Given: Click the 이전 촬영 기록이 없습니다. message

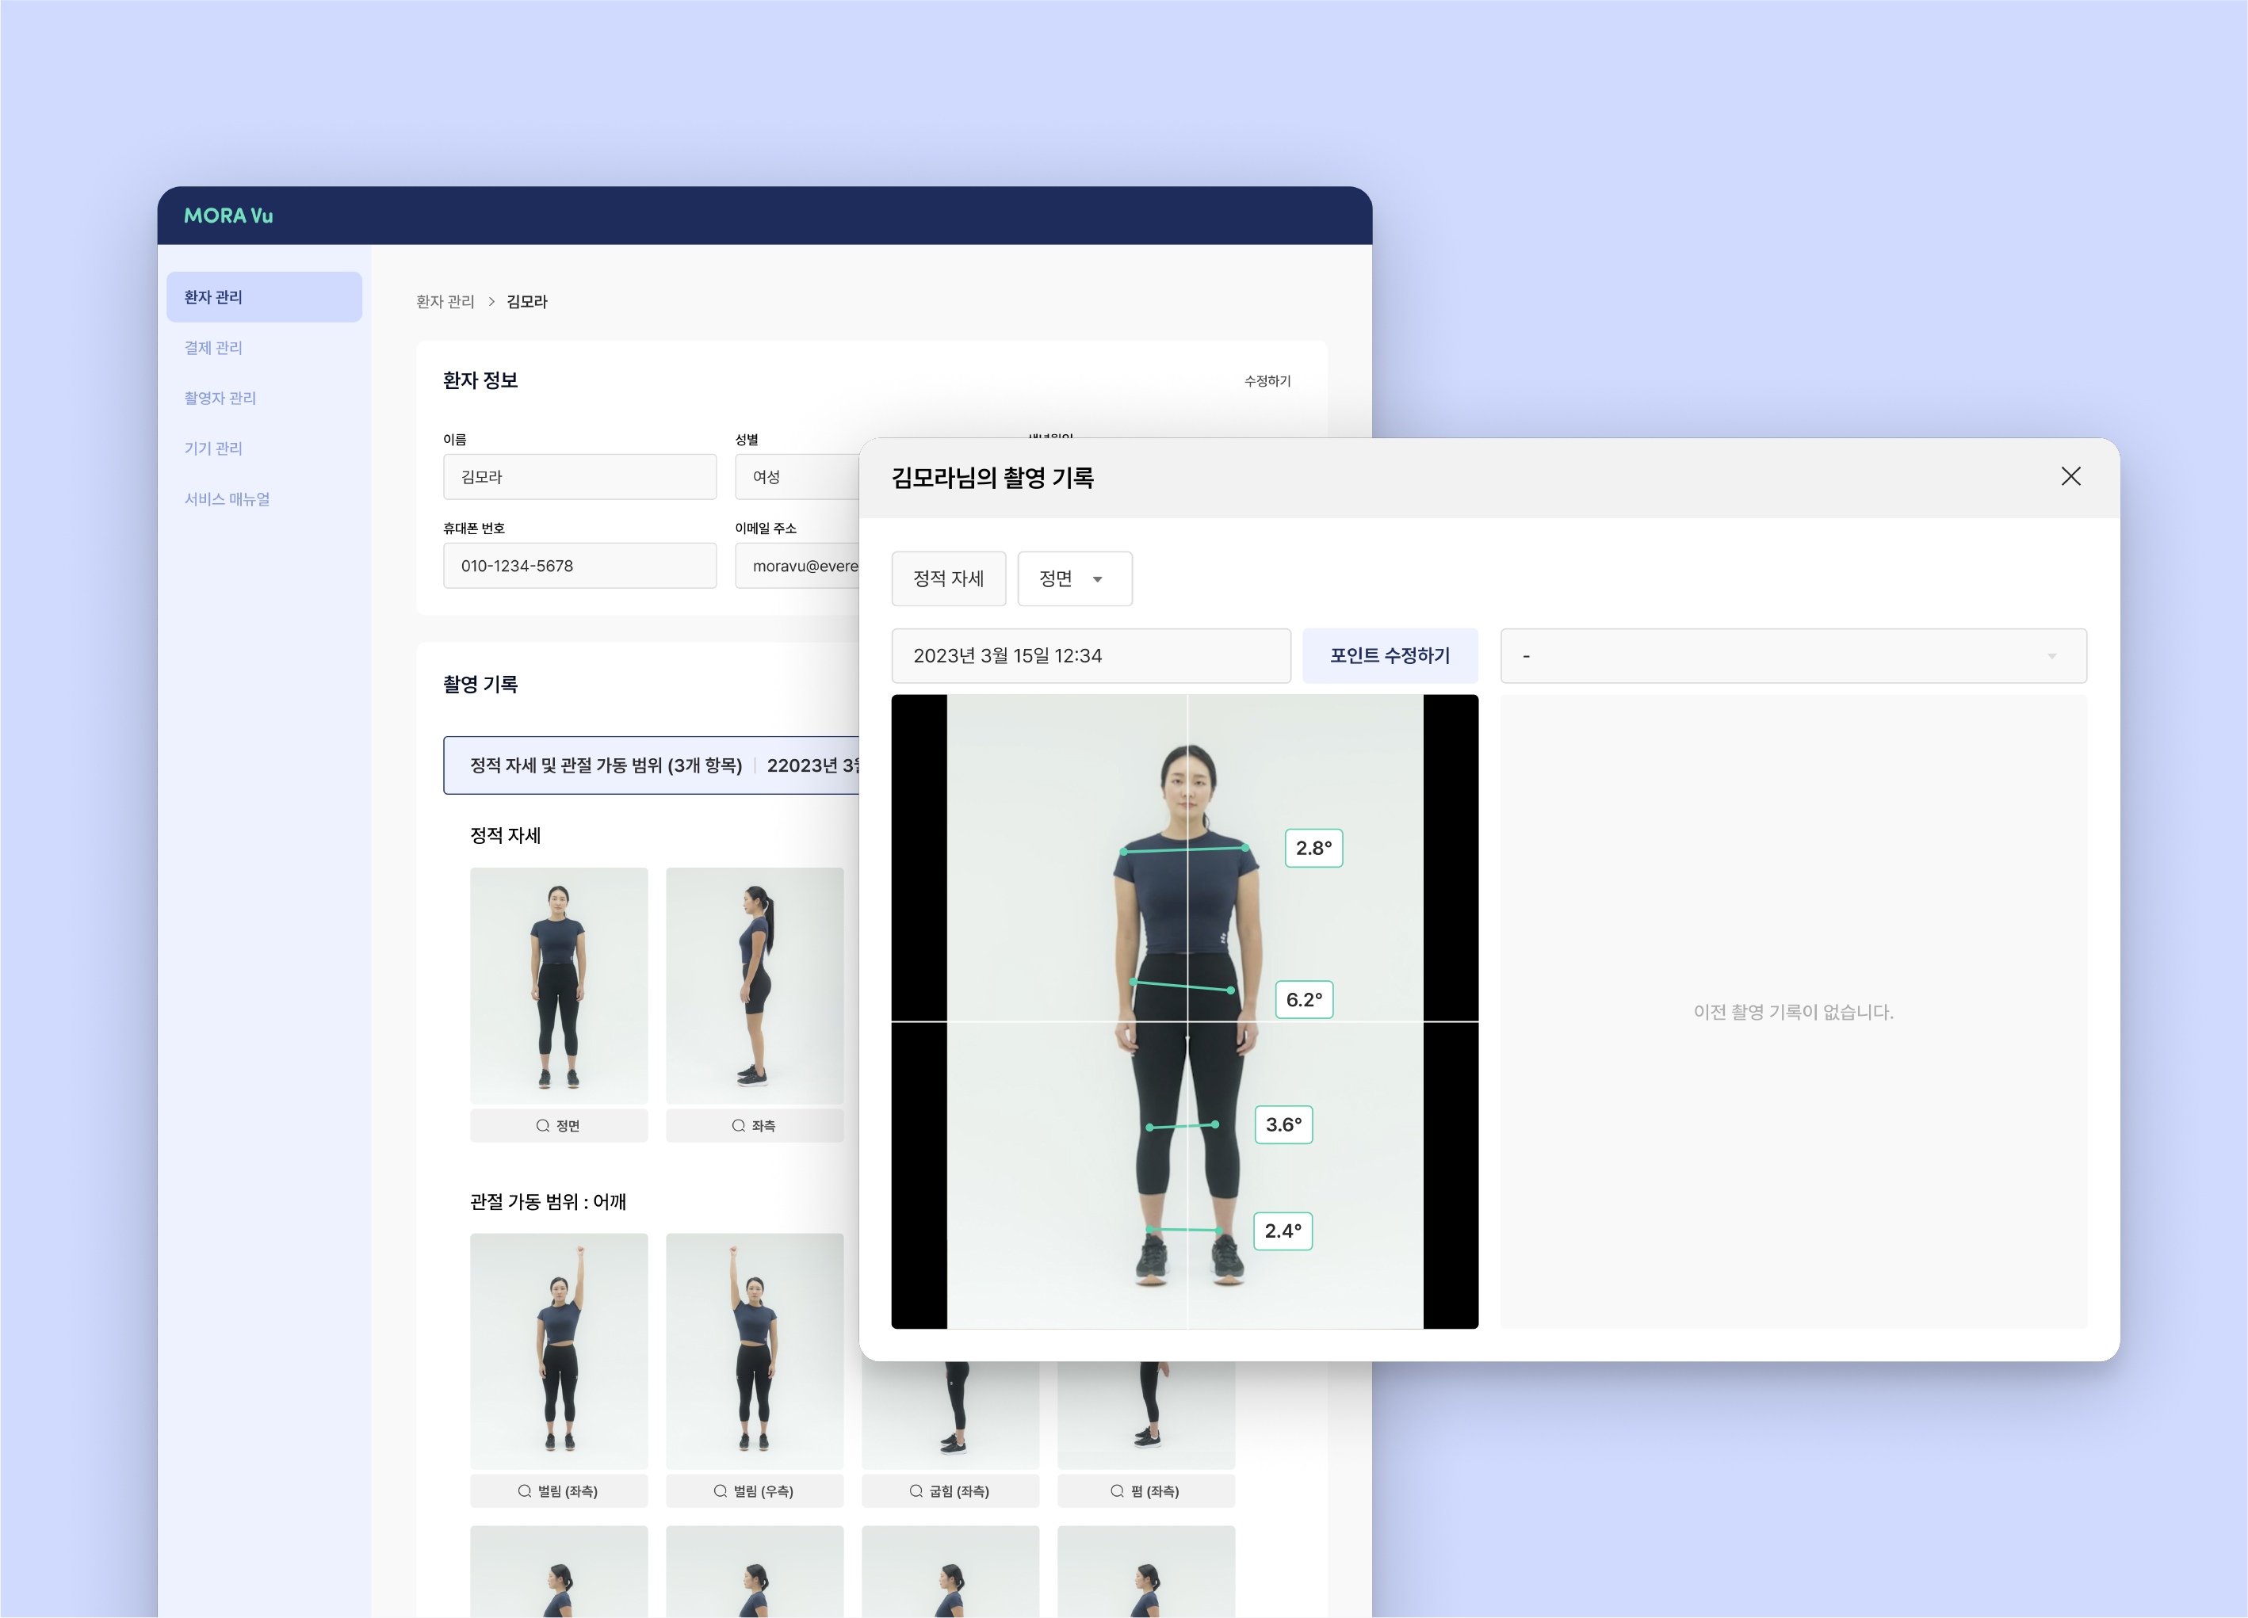Looking at the screenshot, I should tap(1793, 1012).
